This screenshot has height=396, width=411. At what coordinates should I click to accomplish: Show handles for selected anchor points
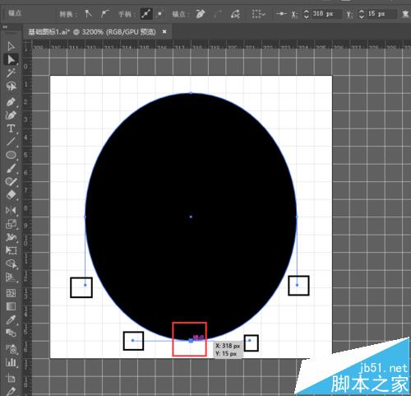click(146, 14)
